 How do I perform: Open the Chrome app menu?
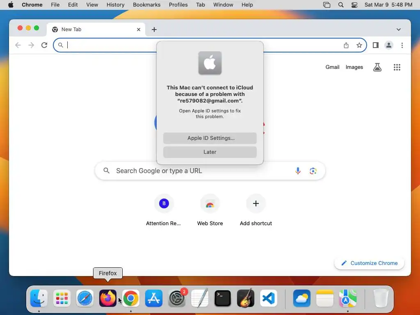tap(32, 5)
